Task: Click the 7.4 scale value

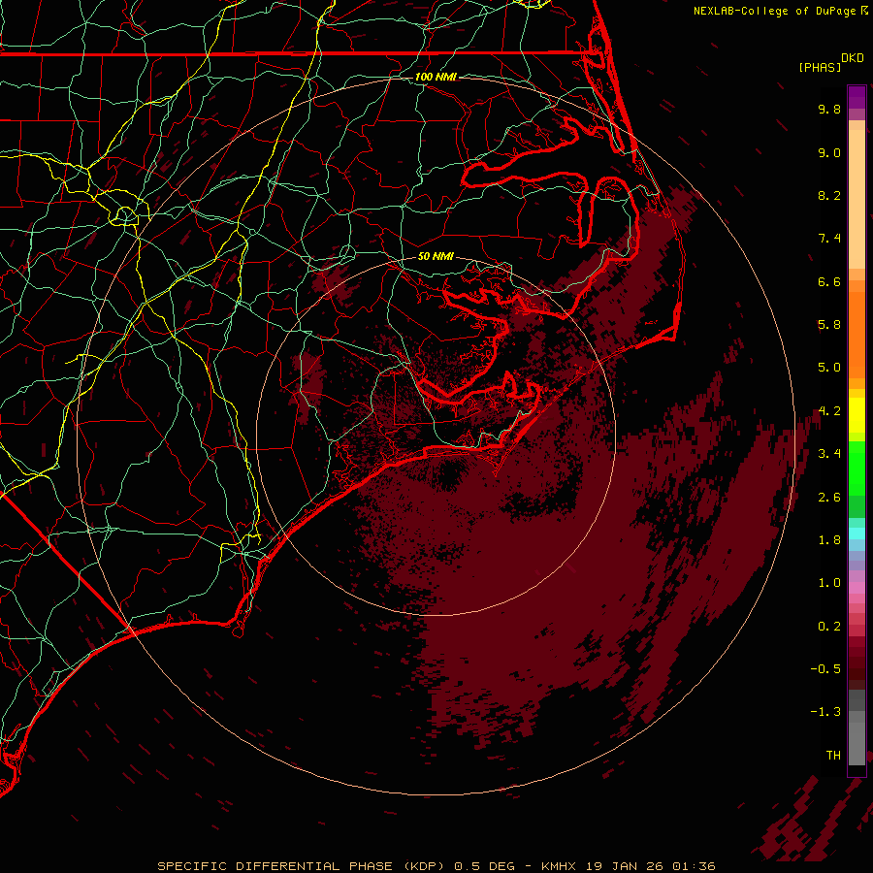Action: click(829, 239)
